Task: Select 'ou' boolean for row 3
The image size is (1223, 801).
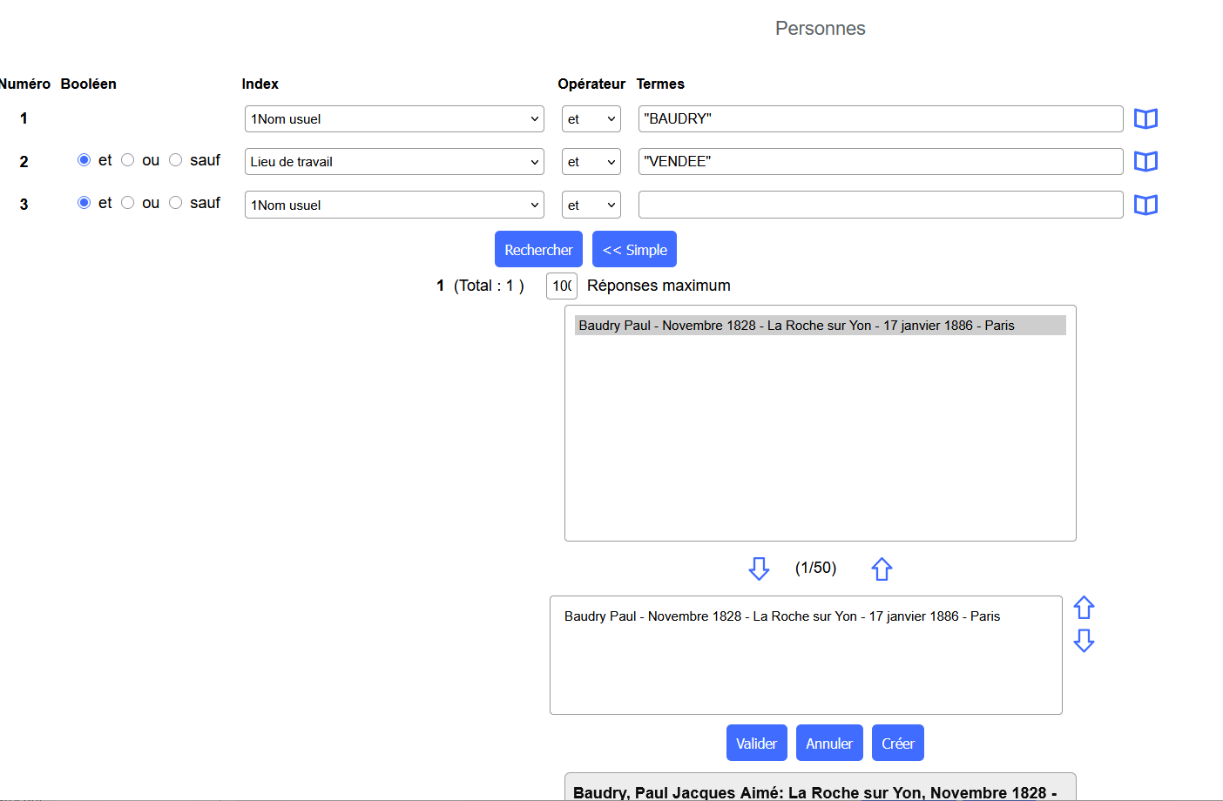Action: click(128, 203)
